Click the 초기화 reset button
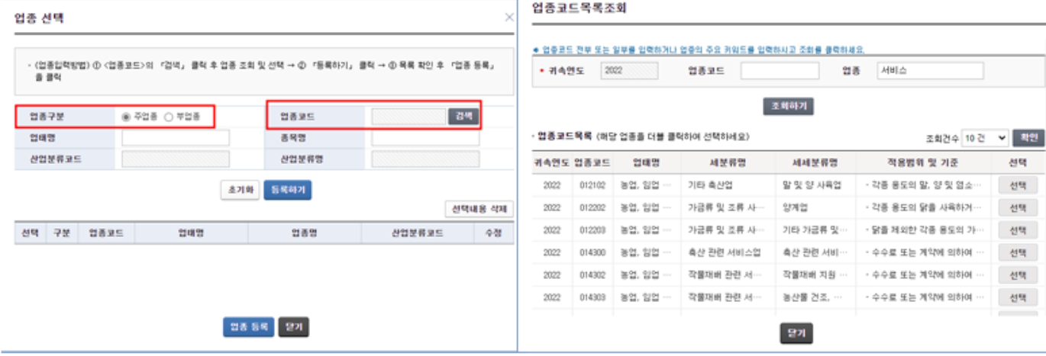Screen dimensions: 1046x356 tap(240, 190)
